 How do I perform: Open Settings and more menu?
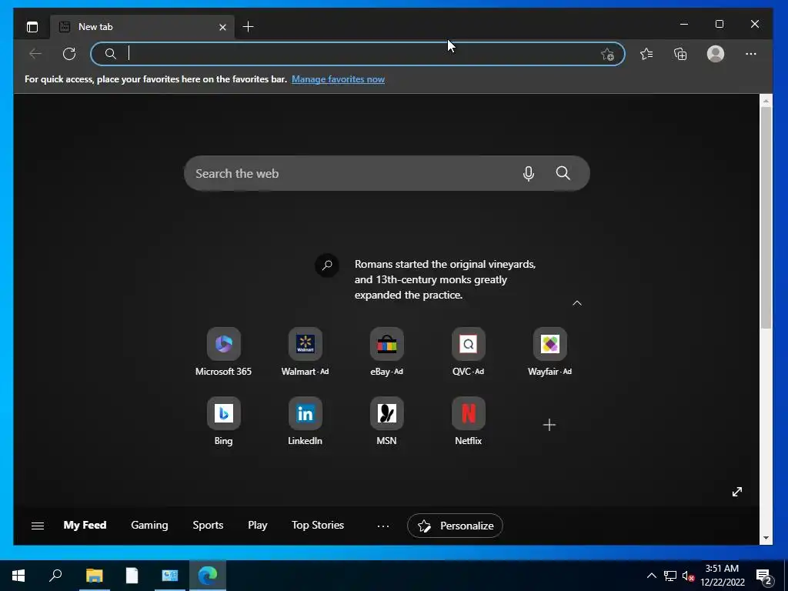751,54
